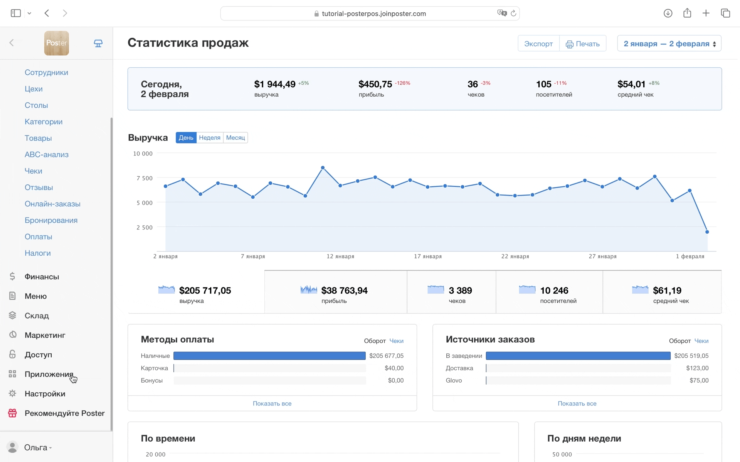
Task: Click Показать все under Источники заказов
Action: (577, 403)
